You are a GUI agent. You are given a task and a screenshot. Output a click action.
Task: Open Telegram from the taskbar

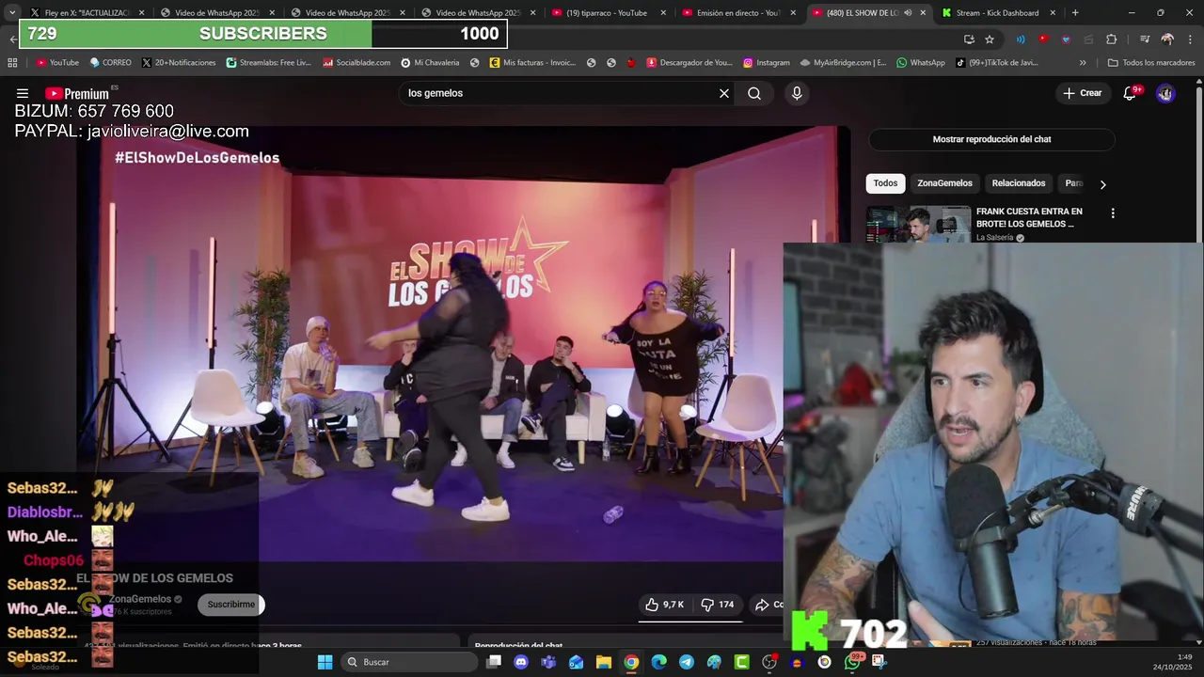pyautogui.click(x=687, y=662)
